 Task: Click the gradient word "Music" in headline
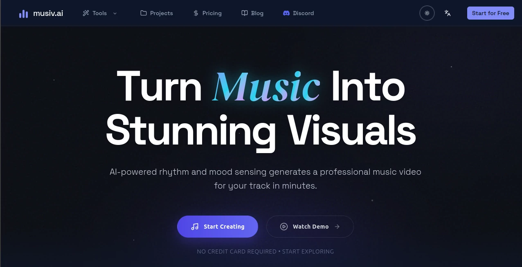[x=266, y=86]
